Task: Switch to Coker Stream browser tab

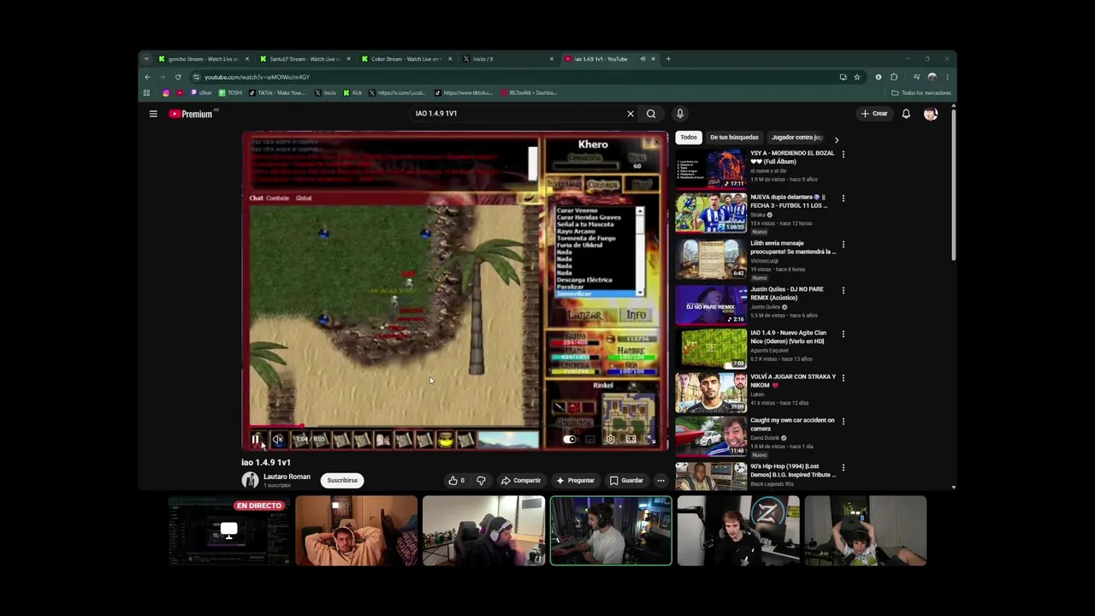Action: coord(405,59)
